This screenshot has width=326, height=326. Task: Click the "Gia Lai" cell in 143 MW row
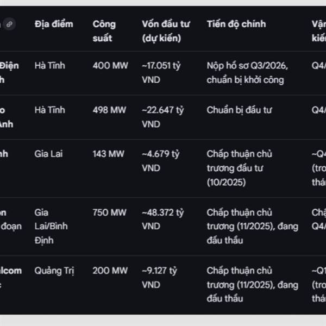(x=48, y=154)
